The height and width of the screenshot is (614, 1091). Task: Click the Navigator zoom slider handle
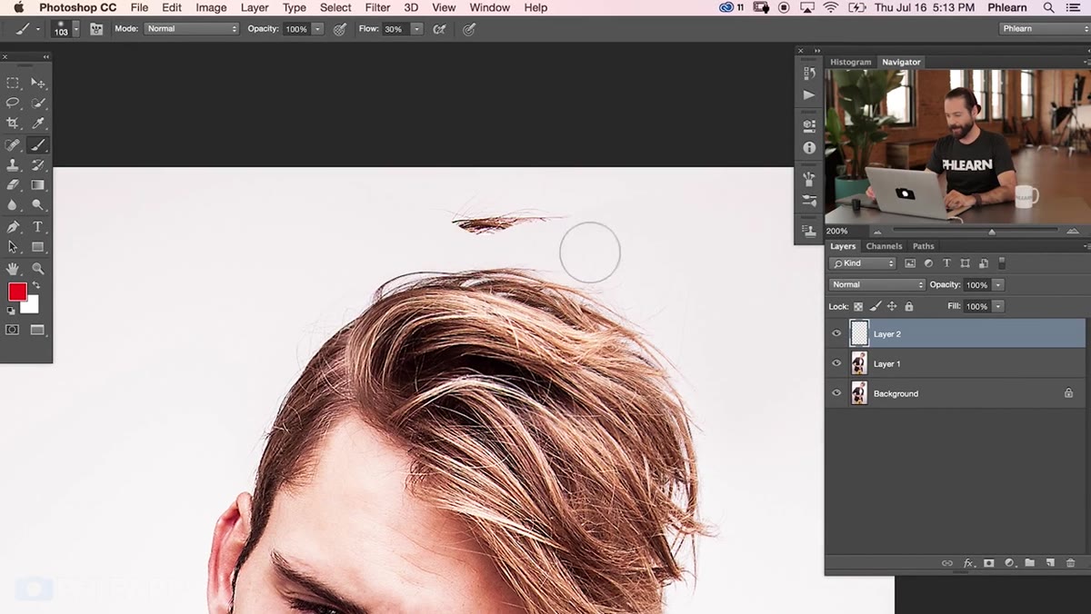coord(992,232)
